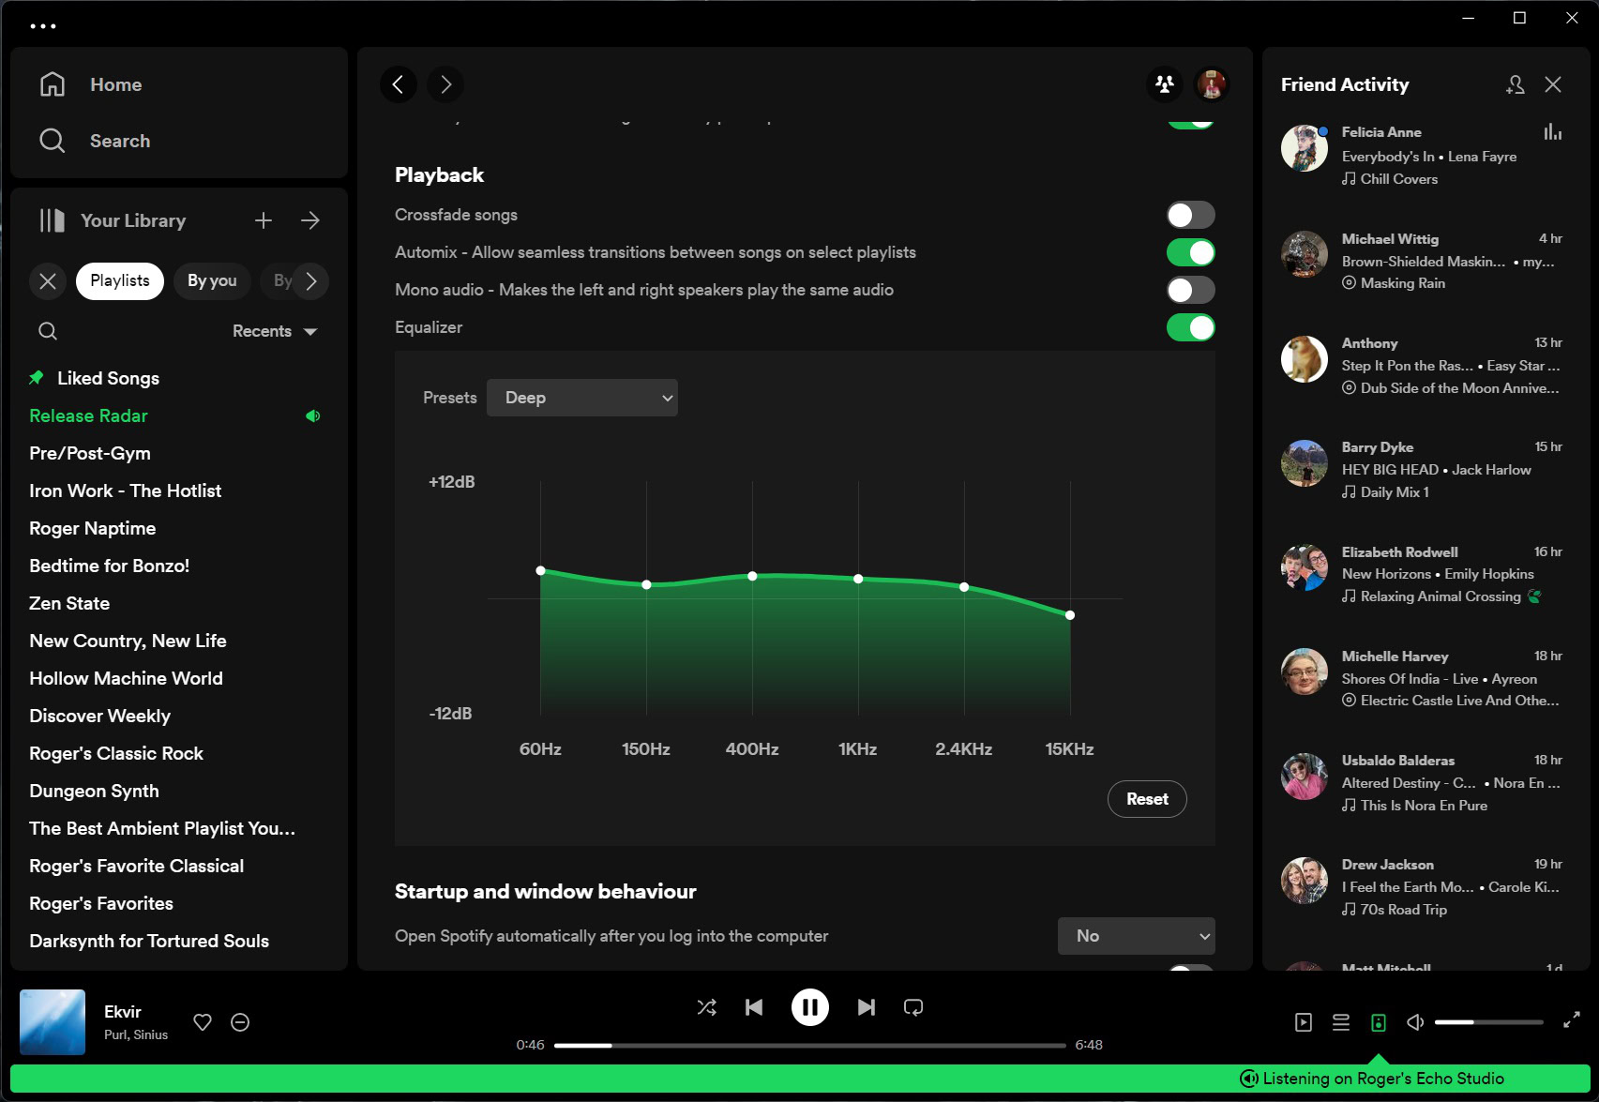Select the 15KHz equalizer point

point(1070,615)
